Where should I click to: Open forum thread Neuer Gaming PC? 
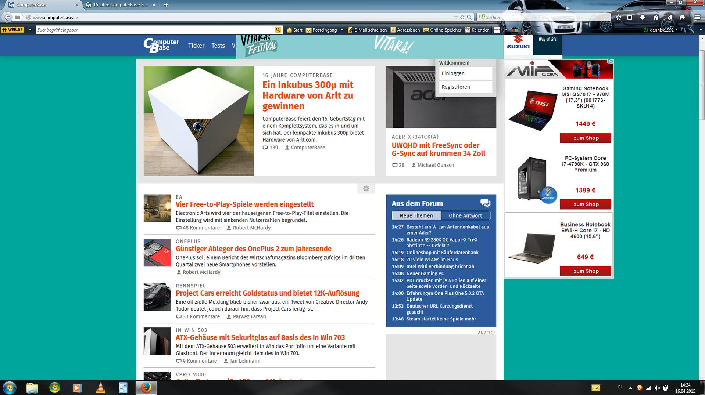(x=425, y=273)
